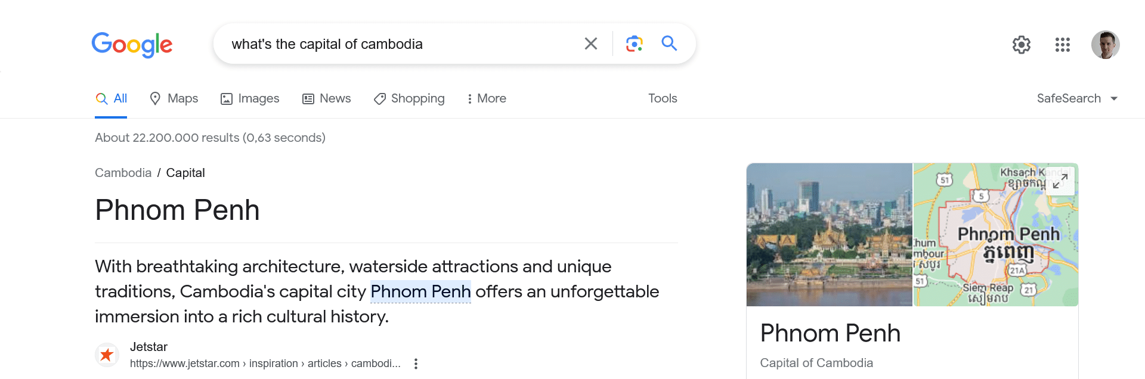The height and width of the screenshot is (379, 1145).
Task: Expand the SafeSearch dropdown
Action: tap(1077, 98)
